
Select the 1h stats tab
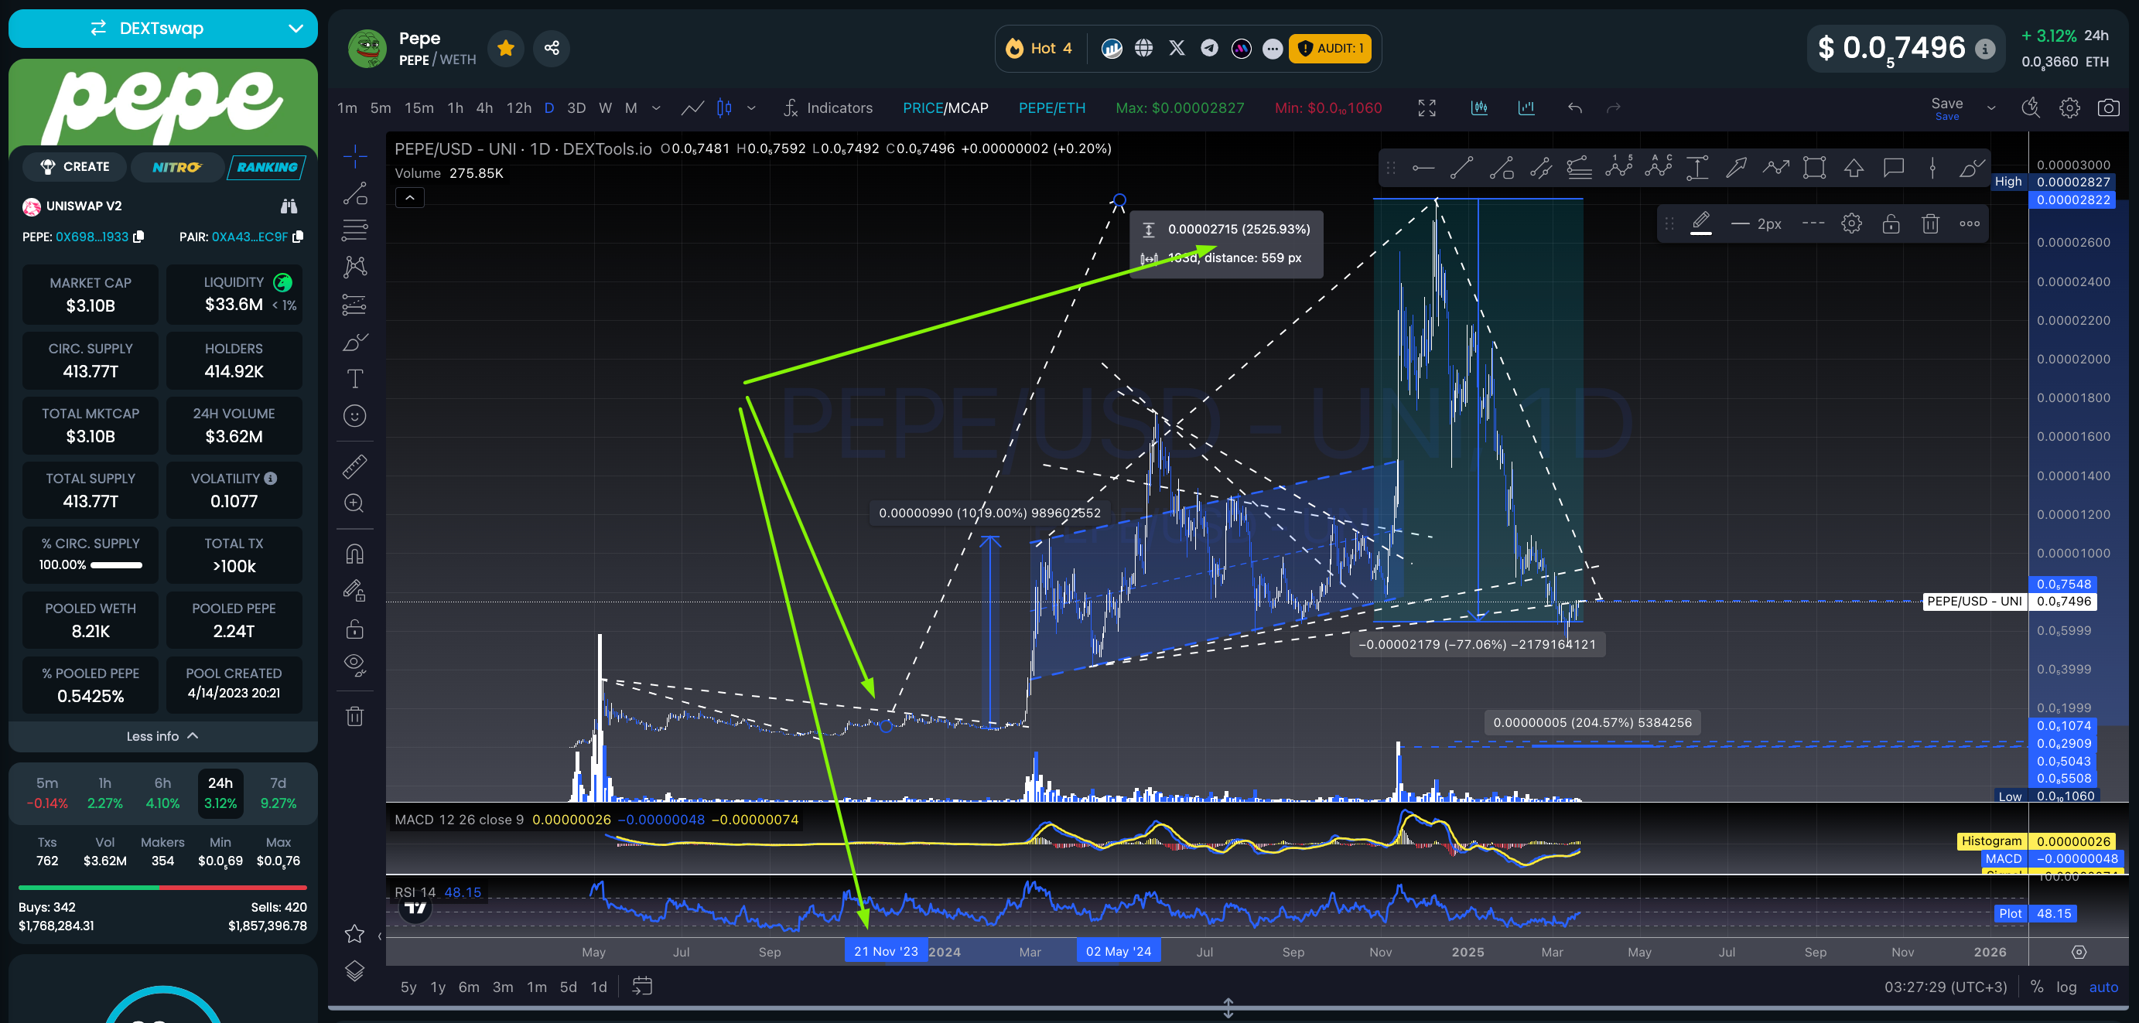tap(104, 793)
